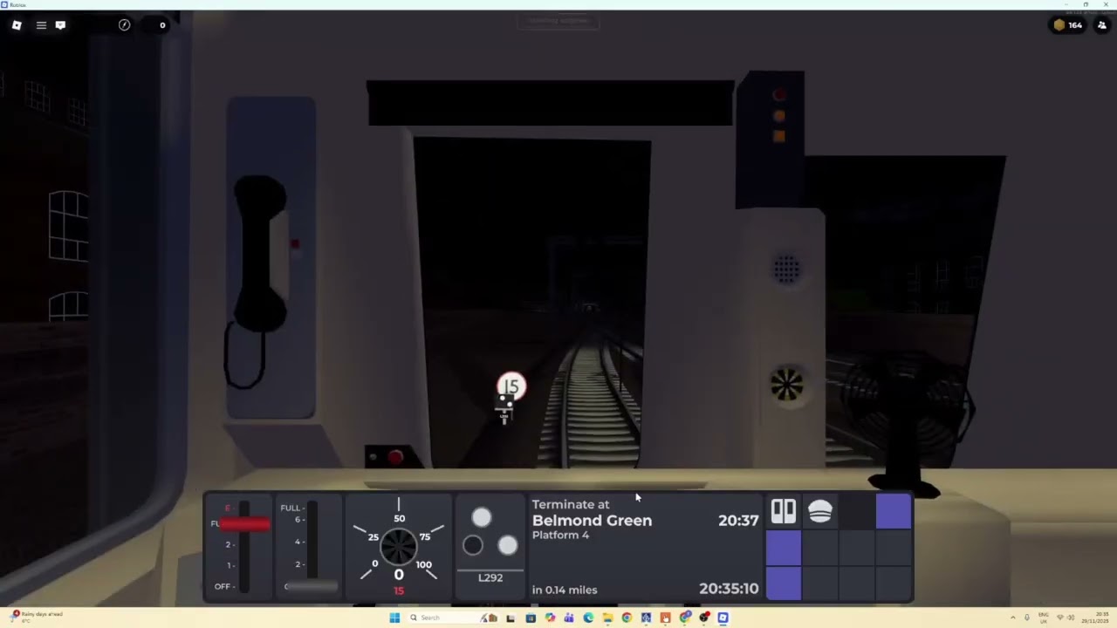1117x628 pixels.
Task: Click the compass icon in top bar
Action: tap(124, 25)
